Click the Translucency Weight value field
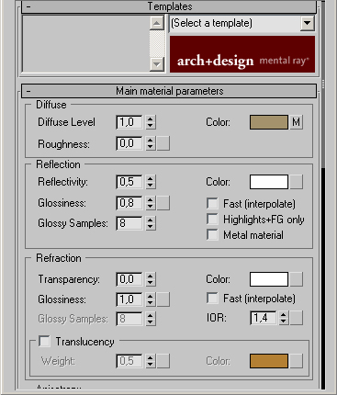The width and height of the screenshot is (337, 395). (129, 361)
